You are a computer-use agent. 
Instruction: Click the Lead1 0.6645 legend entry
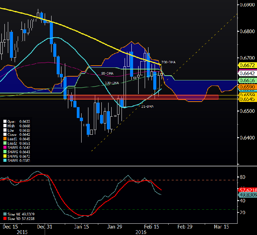point(17,139)
